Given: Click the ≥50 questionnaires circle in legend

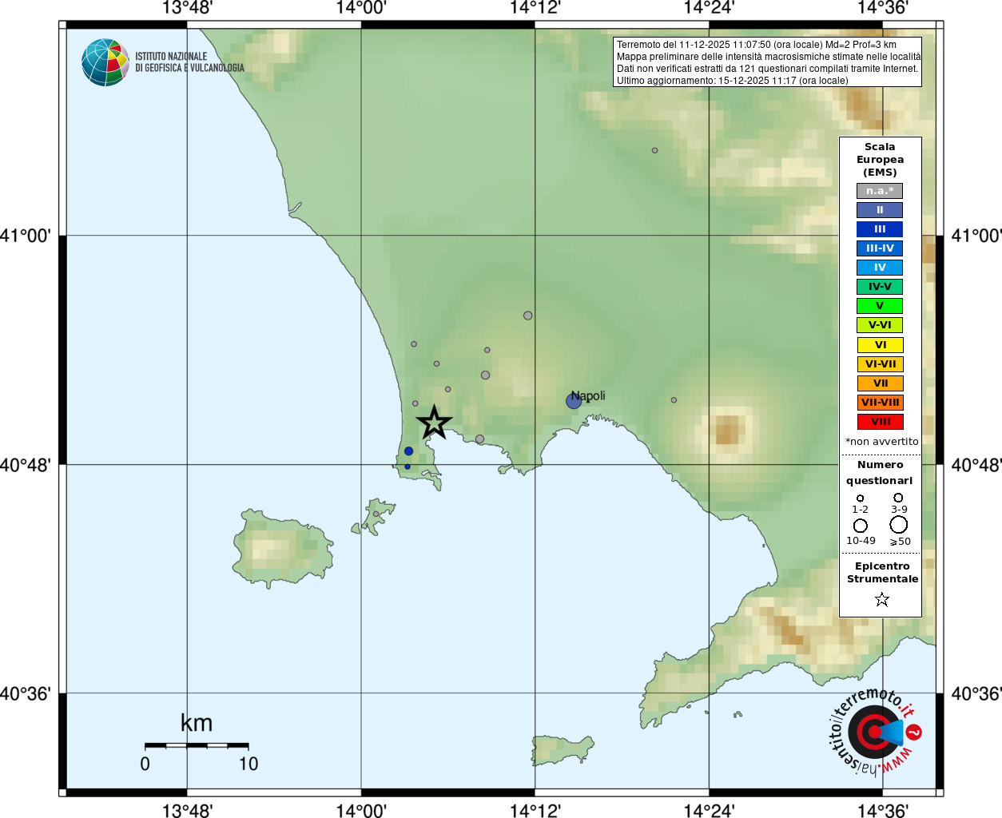Looking at the screenshot, I should click(899, 525).
